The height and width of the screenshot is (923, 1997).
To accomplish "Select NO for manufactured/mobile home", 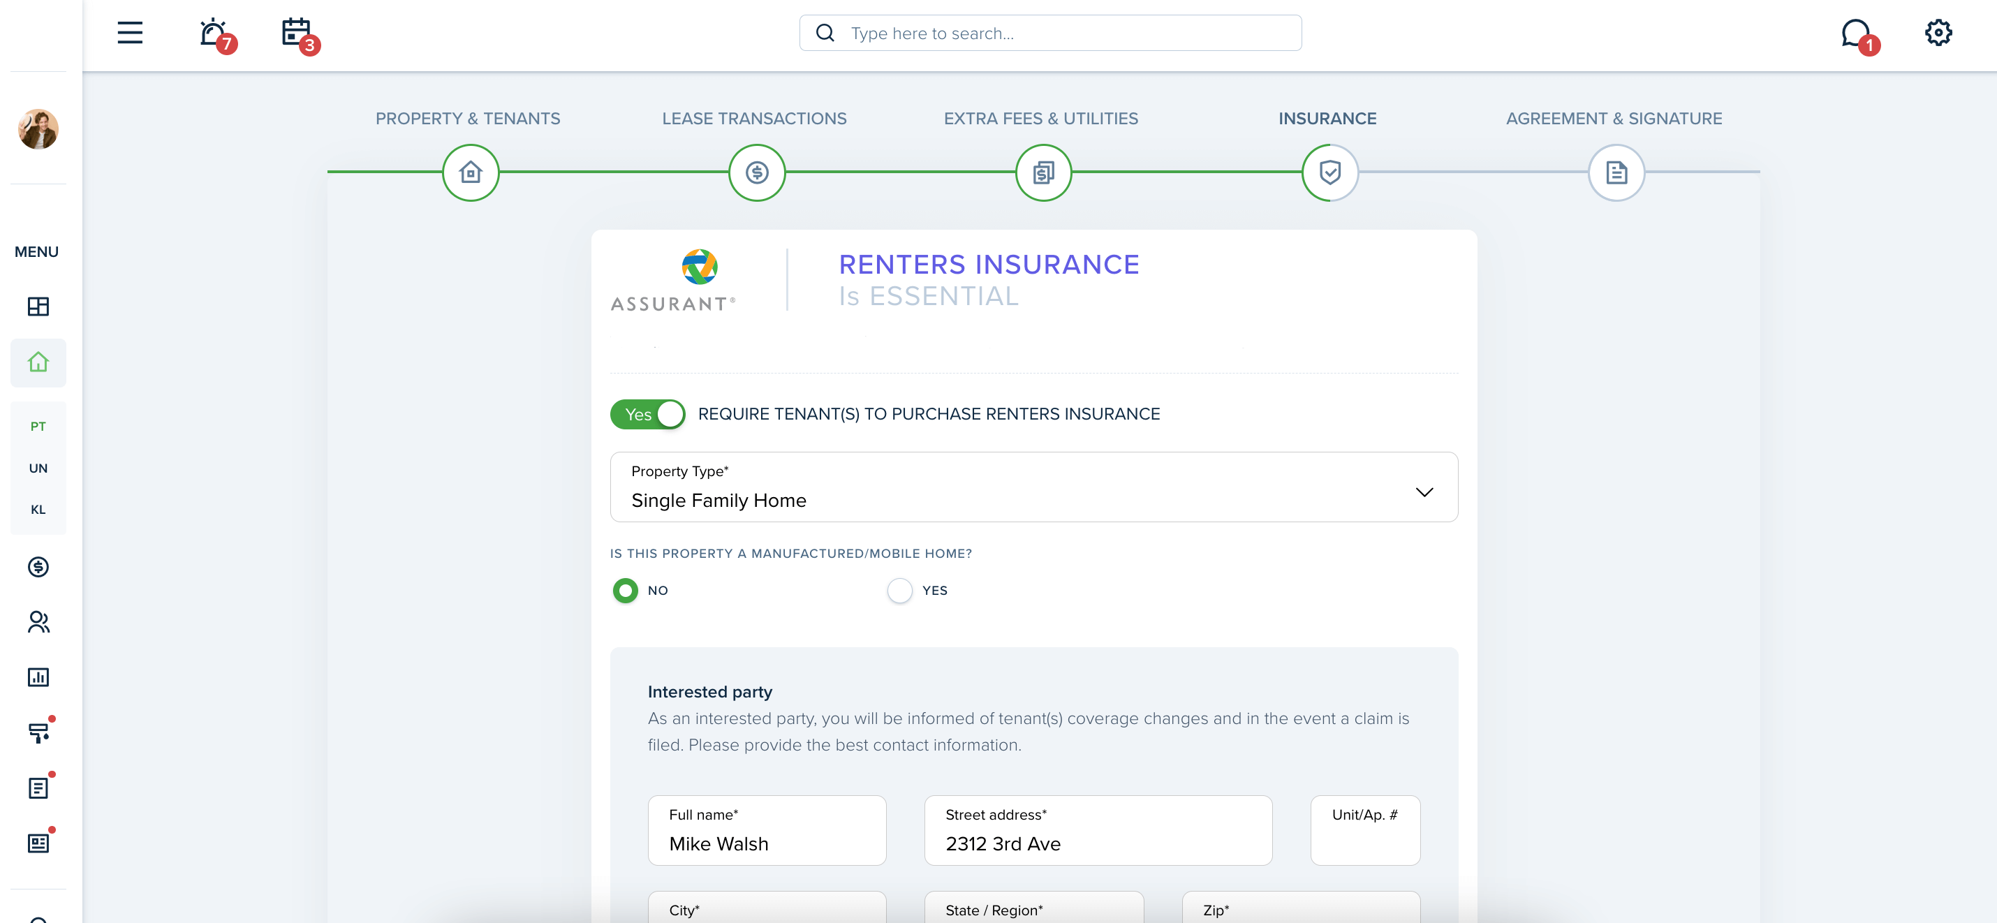I will tap(625, 591).
